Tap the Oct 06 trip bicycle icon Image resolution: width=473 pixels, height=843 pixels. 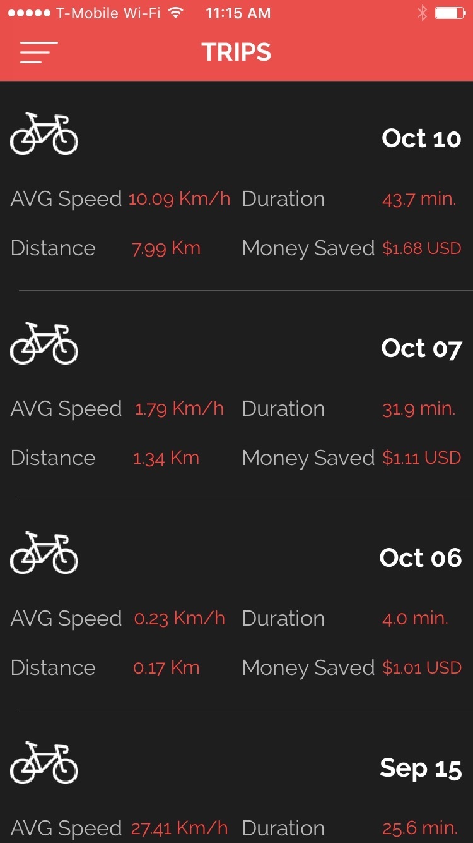pos(44,554)
